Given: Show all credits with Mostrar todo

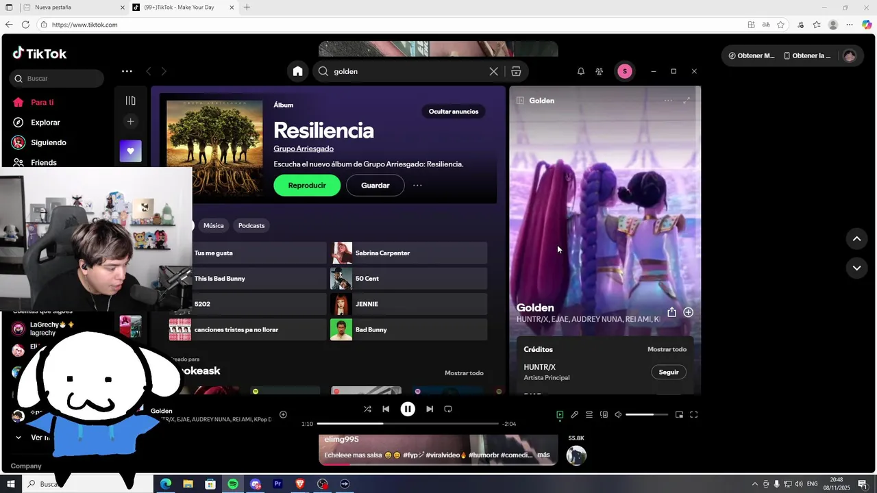Looking at the screenshot, I should [667, 349].
